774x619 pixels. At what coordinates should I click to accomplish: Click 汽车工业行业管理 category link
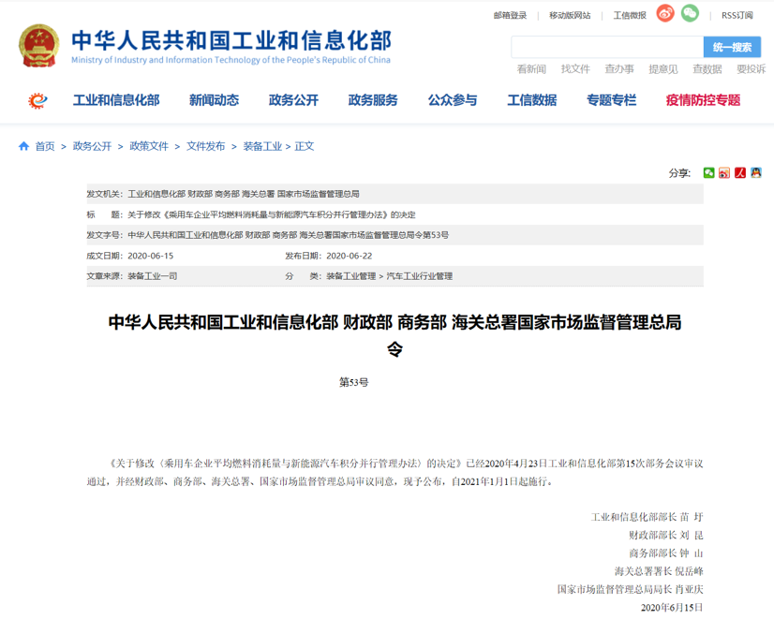coord(419,276)
